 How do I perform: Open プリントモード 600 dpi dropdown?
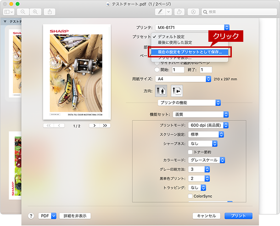click(208, 125)
